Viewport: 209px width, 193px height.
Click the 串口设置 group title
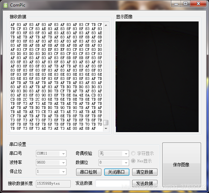coord(18,144)
